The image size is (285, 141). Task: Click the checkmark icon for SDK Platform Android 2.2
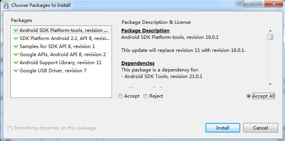pos(16,38)
